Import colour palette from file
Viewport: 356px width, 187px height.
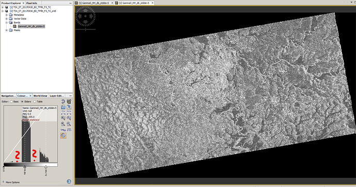pos(63,107)
